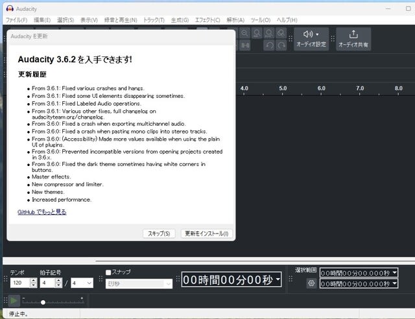415x319 pixels.
Task: Open the トラック(T) menu
Action: click(154, 20)
